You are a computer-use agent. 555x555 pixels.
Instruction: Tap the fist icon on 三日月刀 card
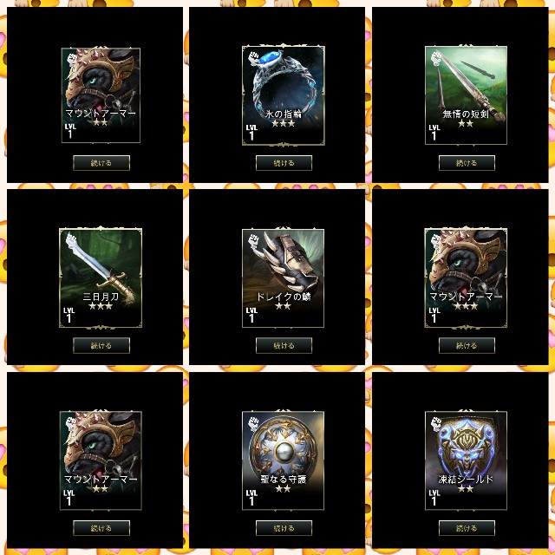point(71,241)
